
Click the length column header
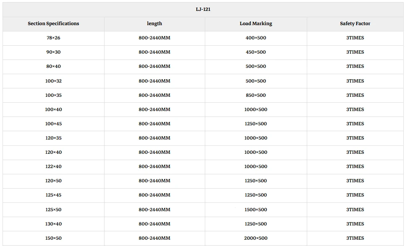(154, 23)
